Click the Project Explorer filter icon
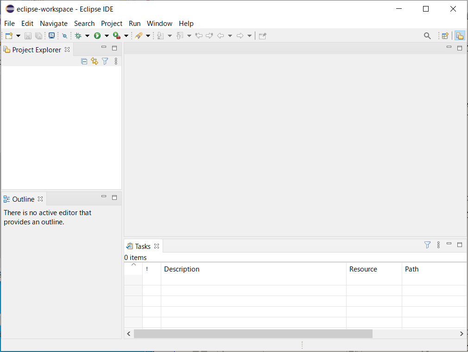This screenshot has height=352, width=468. pos(105,62)
